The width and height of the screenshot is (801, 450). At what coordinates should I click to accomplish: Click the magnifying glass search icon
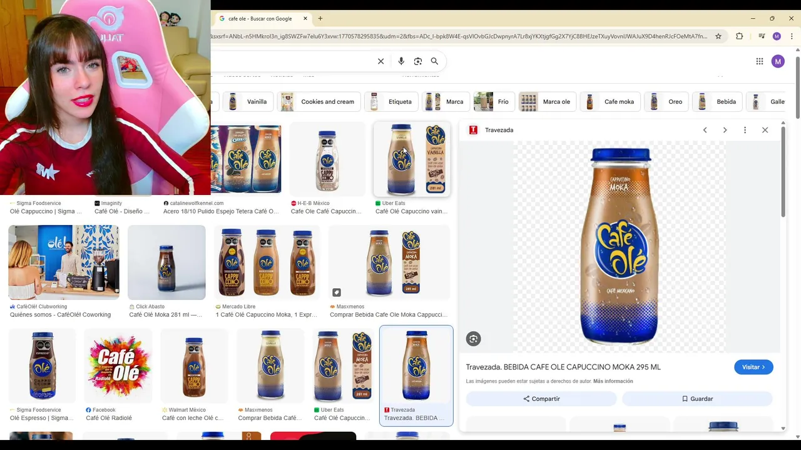pos(434,61)
